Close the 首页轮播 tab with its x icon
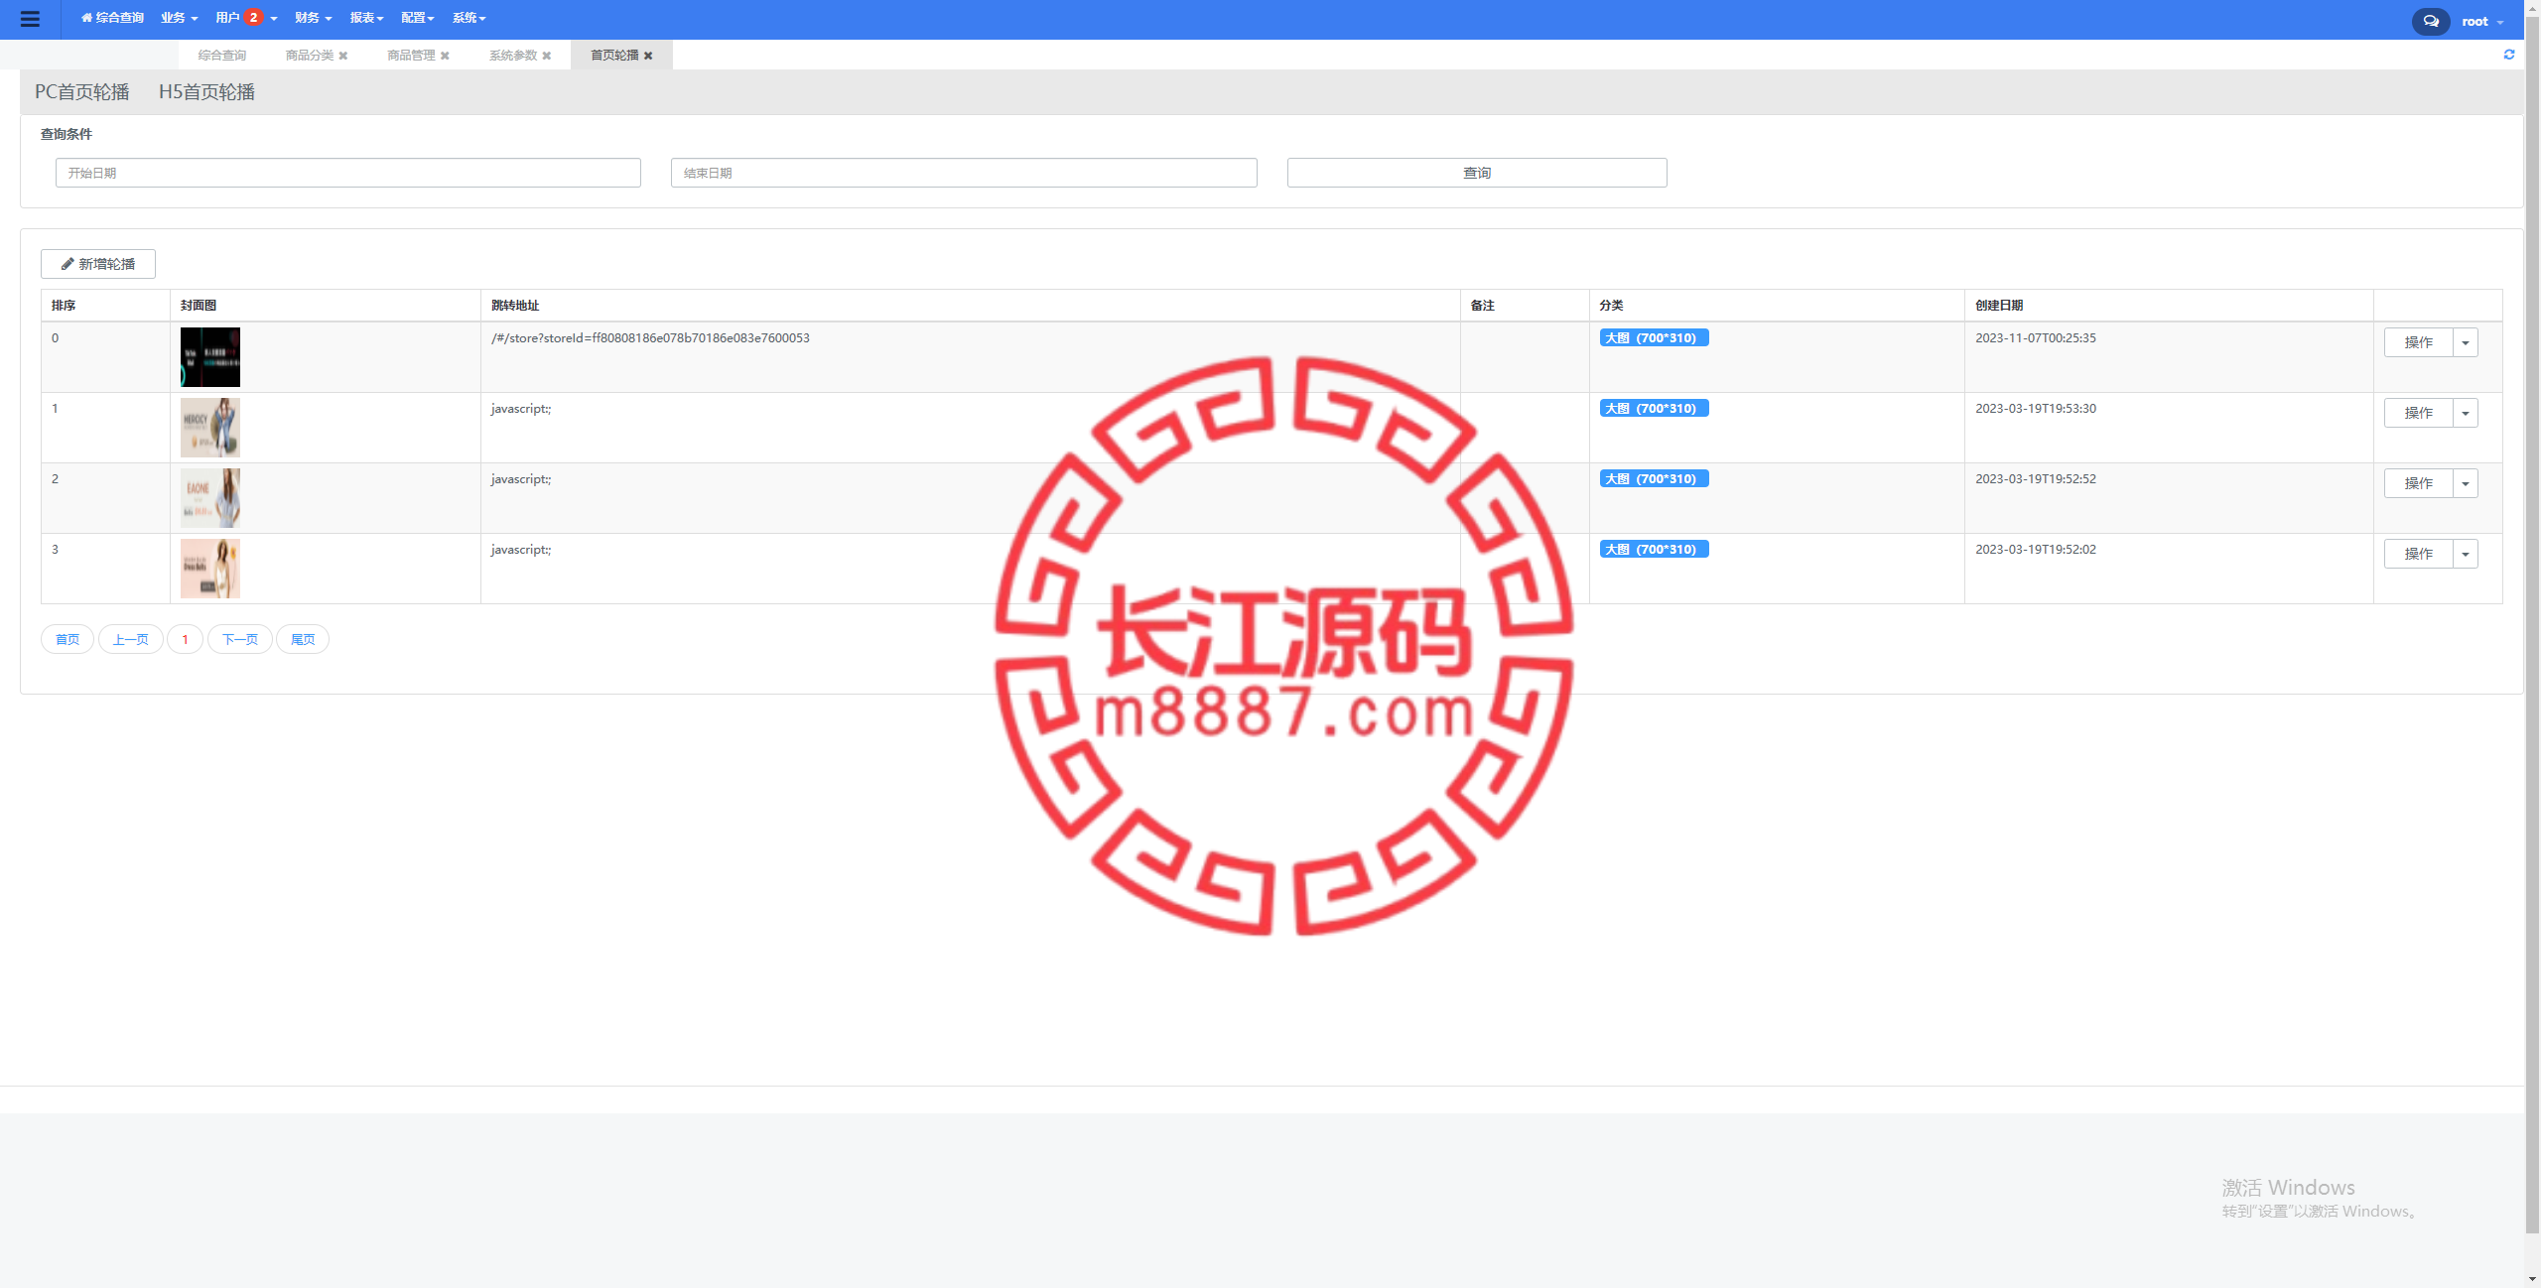Viewport: 2541px width, 1288px height. coord(648,56)
